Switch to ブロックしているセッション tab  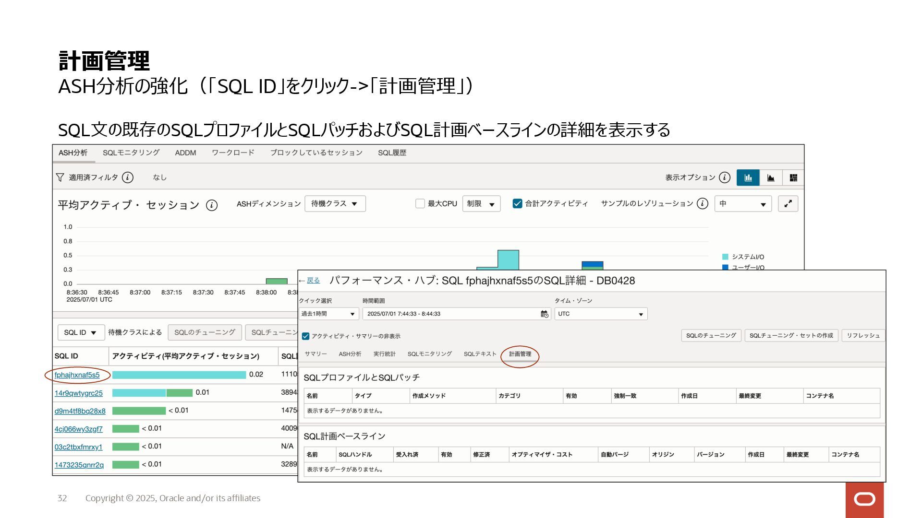pos(316,153)
